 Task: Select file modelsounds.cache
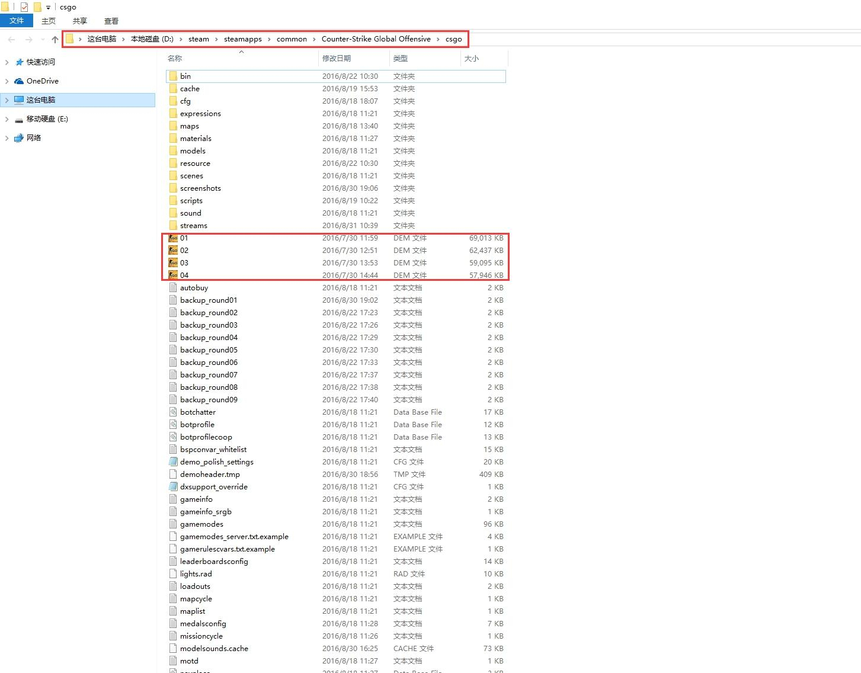(214, 648)
